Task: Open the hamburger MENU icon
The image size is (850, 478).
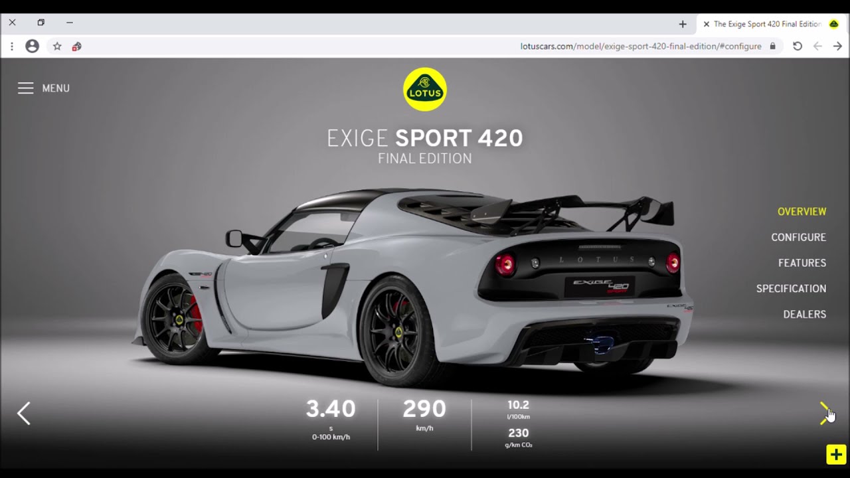Action: (x=25, y=88)
